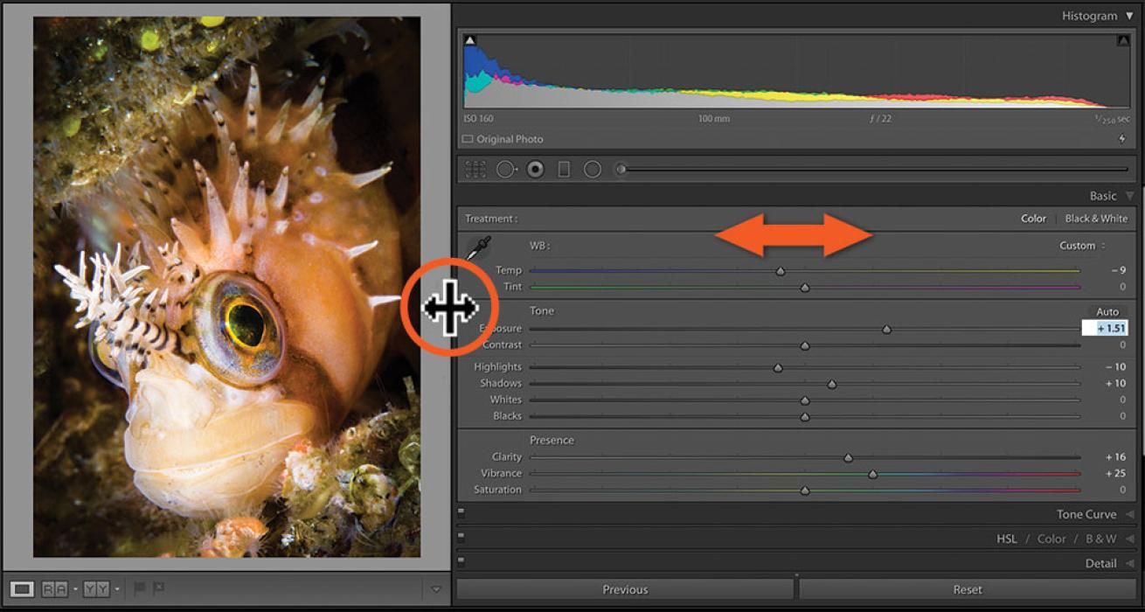Pick the Radial Filter tool
Screen dimensions: 1145x612
click(593, 170)
